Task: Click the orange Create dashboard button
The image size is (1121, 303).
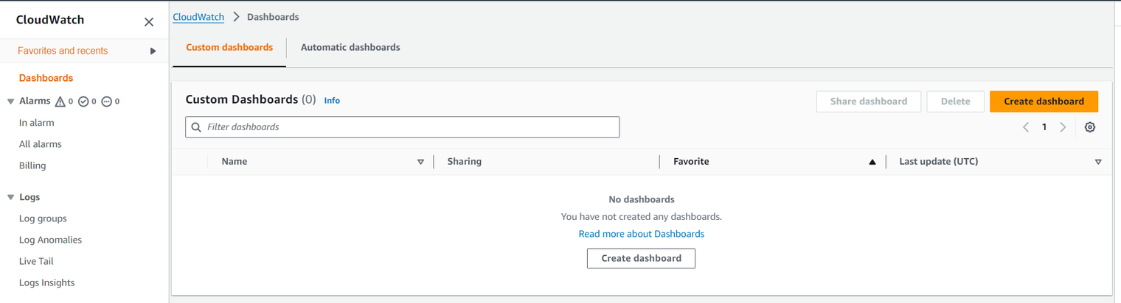Action: pos(1044,101)
